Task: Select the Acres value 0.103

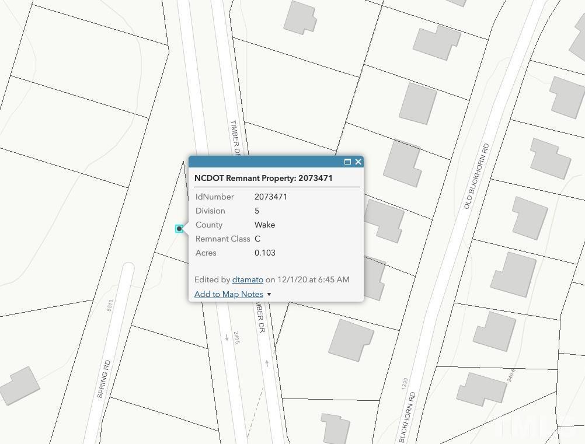Action: click(x=265, y=253)
